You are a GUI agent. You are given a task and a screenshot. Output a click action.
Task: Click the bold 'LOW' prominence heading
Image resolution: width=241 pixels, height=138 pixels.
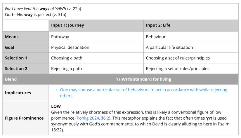coord(56,106)
